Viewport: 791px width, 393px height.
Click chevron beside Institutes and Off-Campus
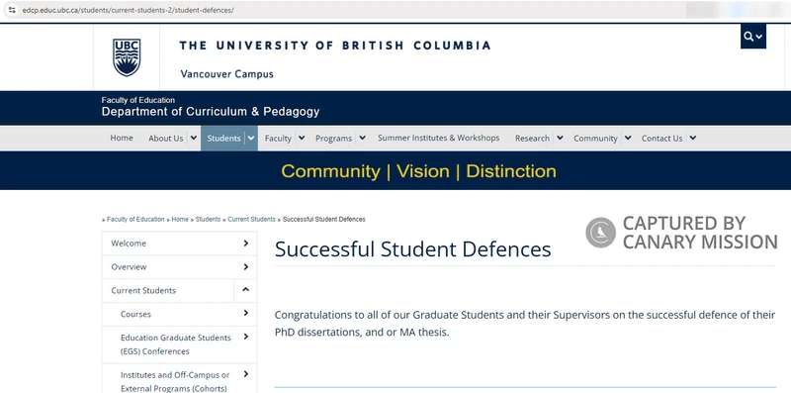pyautogui.click(x=245, y=374)
